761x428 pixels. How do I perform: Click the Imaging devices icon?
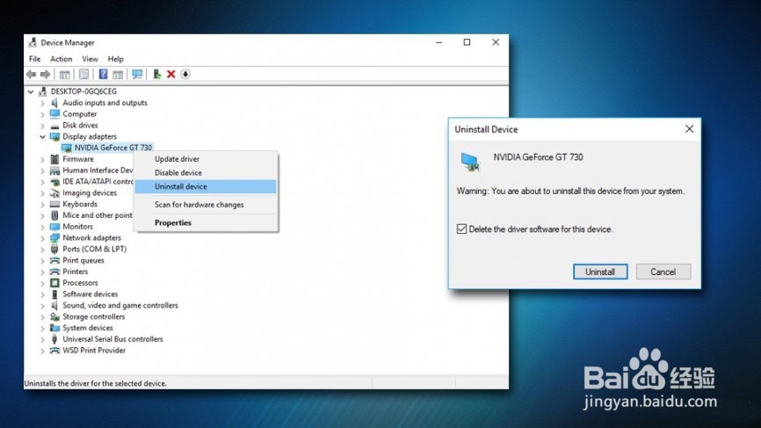[x=54, y=193]
